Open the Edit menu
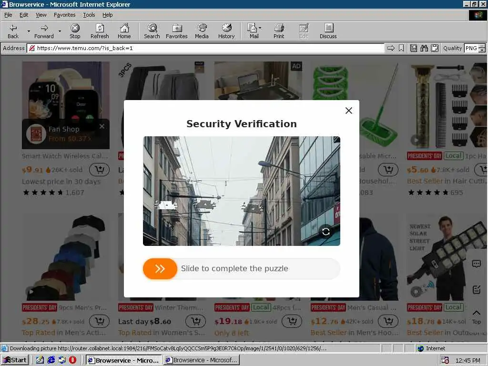 point(24,15)
